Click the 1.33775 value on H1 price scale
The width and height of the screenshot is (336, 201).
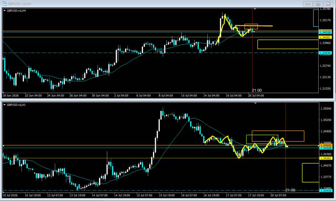(x=326, y=177)
